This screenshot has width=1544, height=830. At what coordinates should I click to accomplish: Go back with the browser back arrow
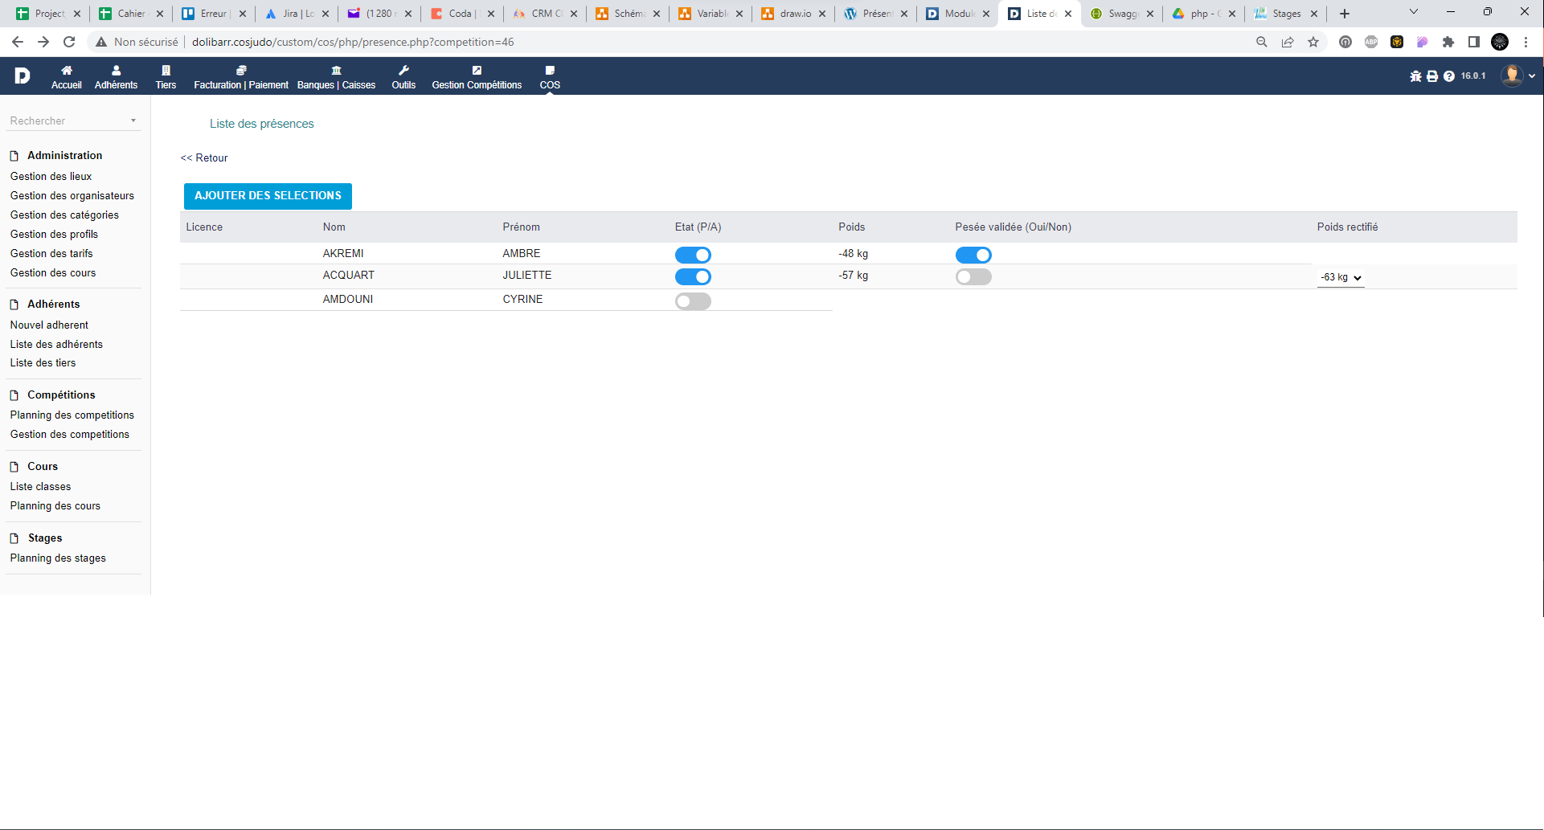18,42
